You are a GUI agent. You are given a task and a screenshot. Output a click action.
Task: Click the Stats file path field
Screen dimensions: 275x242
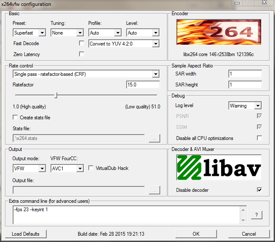click(x=79, y=138)
